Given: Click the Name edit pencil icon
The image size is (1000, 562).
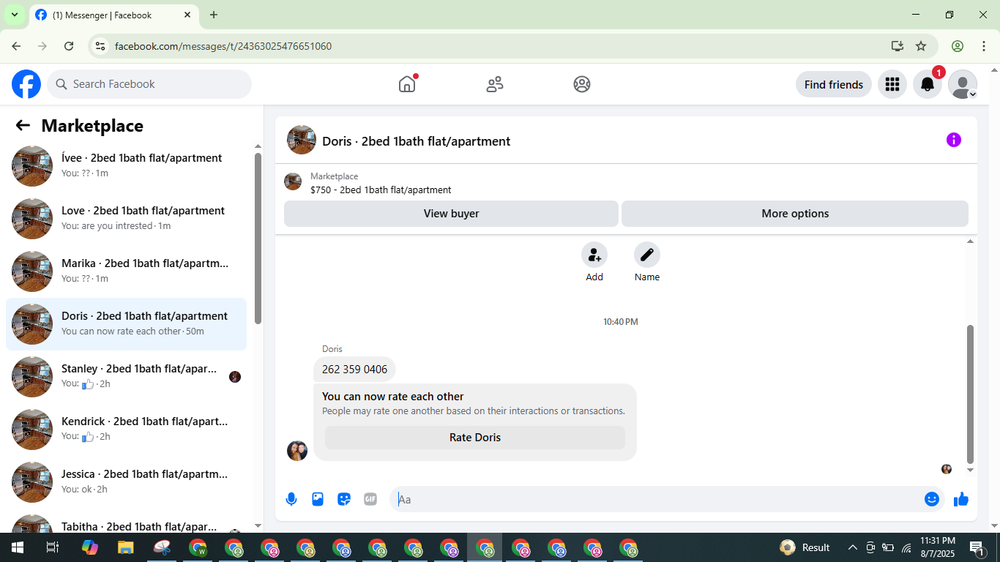Looking at the screenshot, I should tap(647, 255).
